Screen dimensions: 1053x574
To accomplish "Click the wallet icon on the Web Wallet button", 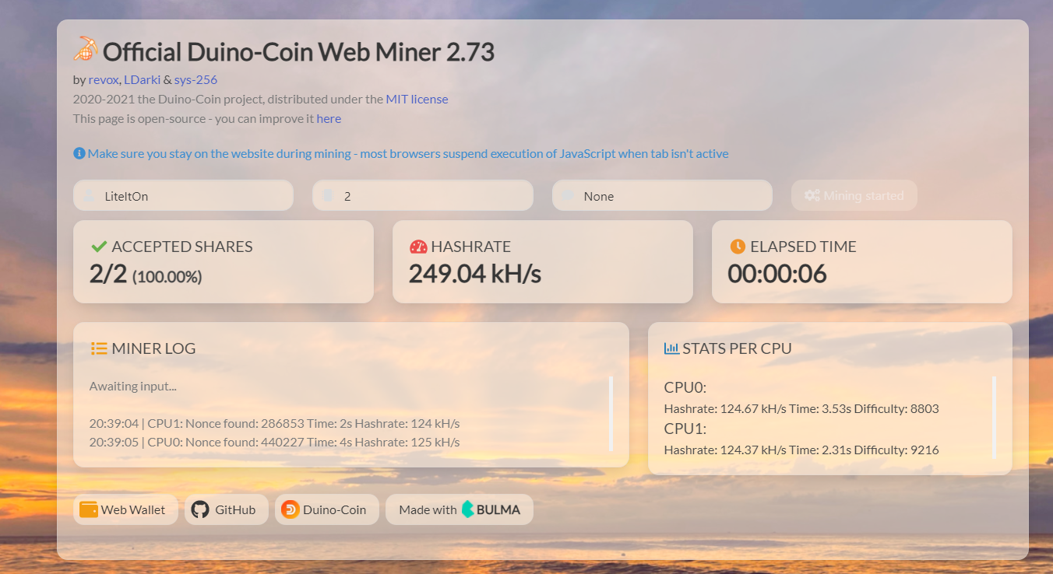I will click(87, 509).
